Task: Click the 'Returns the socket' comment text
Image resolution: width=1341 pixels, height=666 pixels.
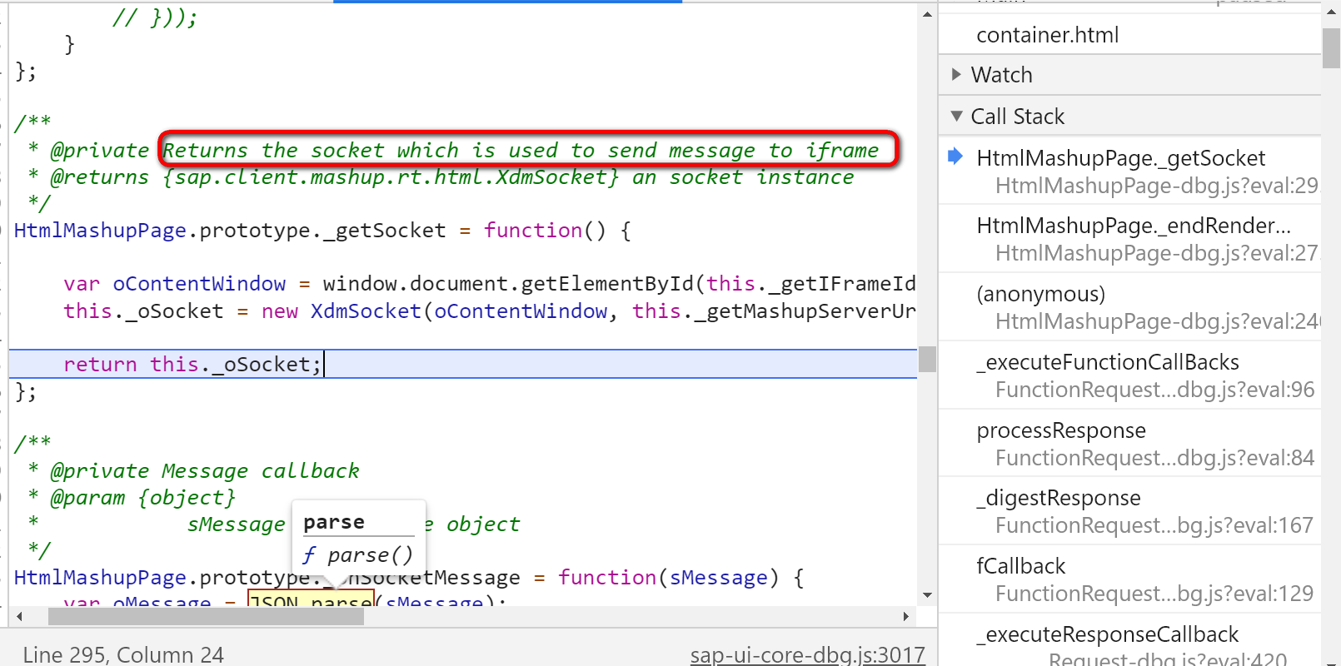Action: click(x=521, y=151)
